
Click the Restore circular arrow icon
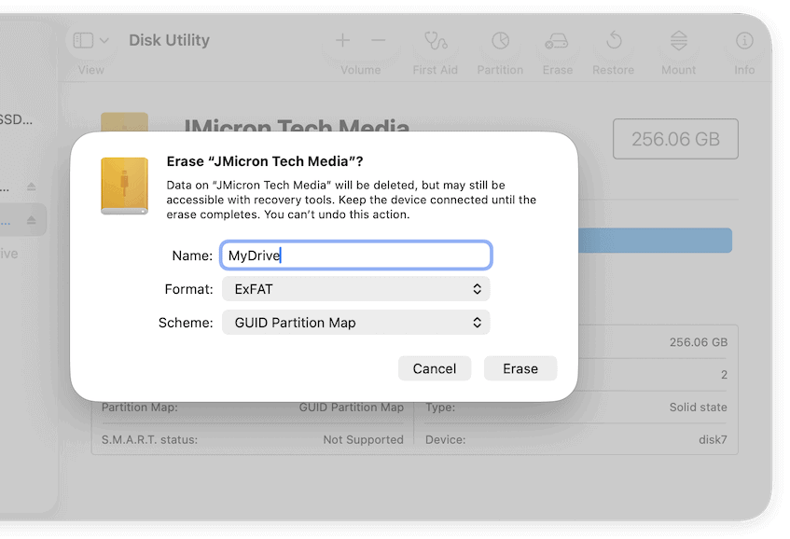point(614,40)
